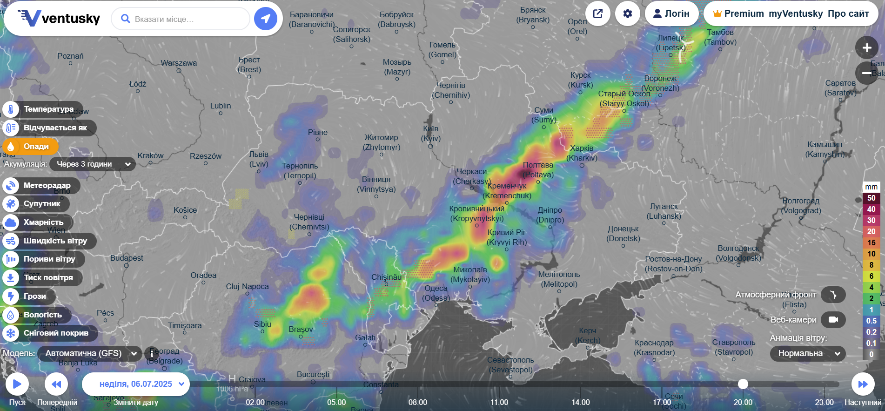Toggle the Веб-камери webcam layer
885x411 pixels.
tap(833, 320)
